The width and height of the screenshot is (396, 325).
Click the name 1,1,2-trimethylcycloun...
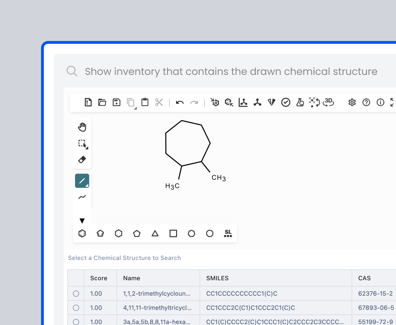(x=157, y=294)
